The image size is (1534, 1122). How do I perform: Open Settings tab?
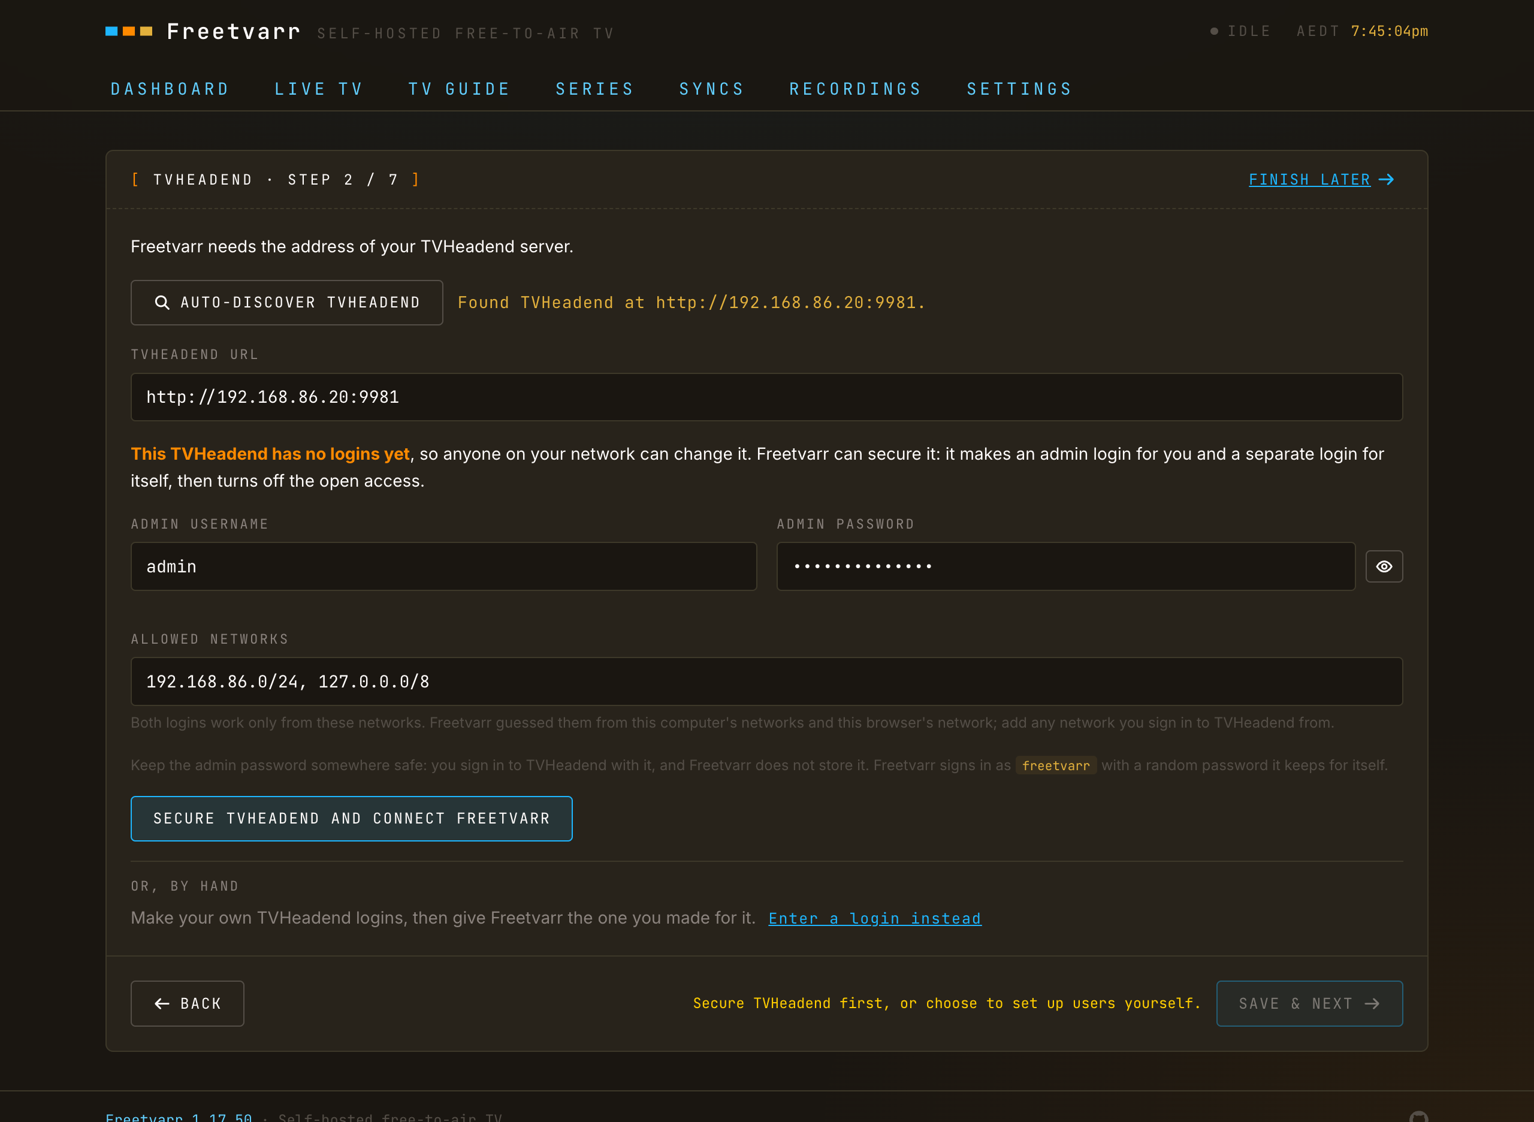click(x=1019, y=89)
